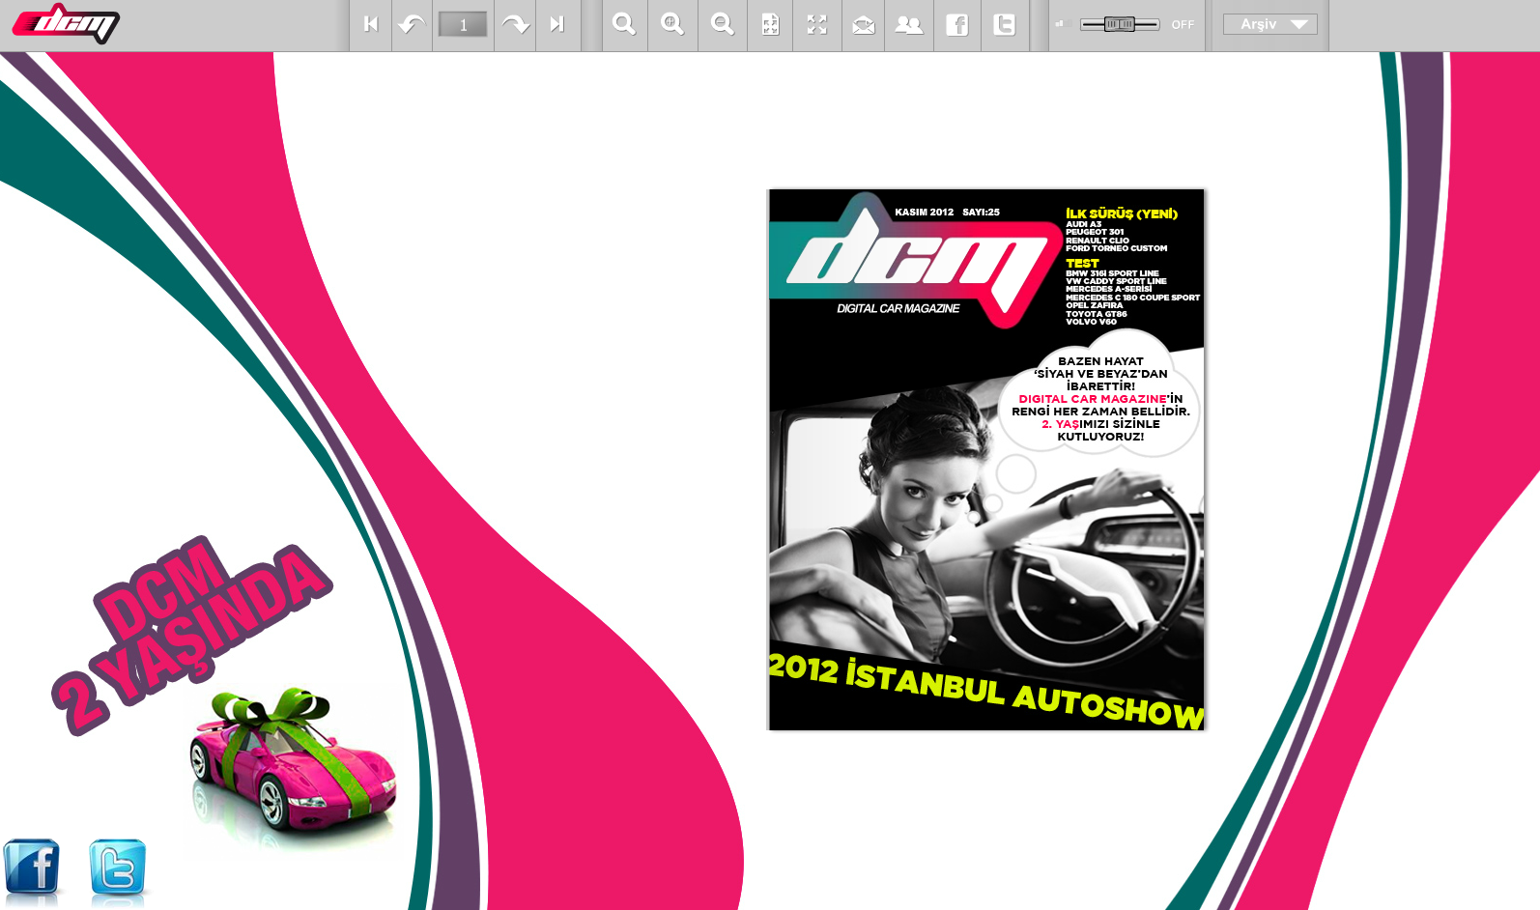
Task: Click the DCM logo in header
Action: pyautogui.click(x=66, y=23)
